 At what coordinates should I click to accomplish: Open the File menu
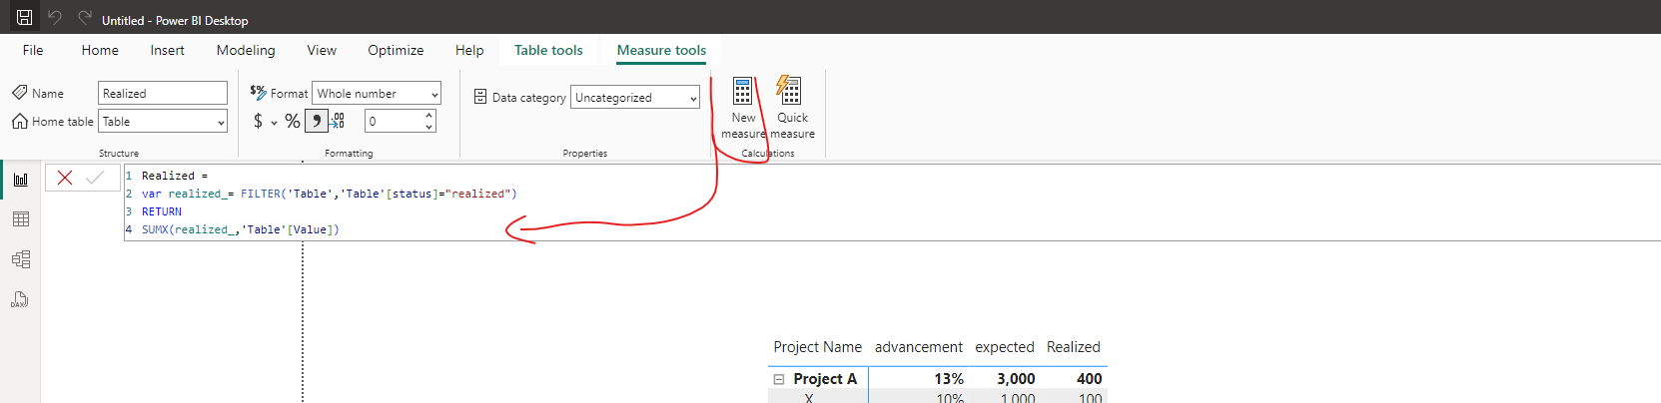tap(33, 50)
